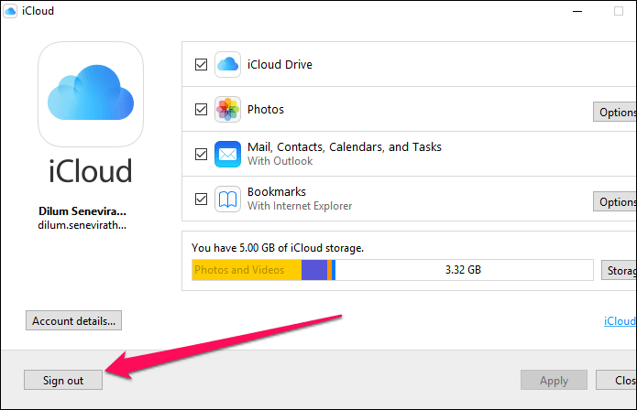Image resolution: width=637 pixels, height=410 pixels.
Task: Open Account details dialog
Action: 73,321
